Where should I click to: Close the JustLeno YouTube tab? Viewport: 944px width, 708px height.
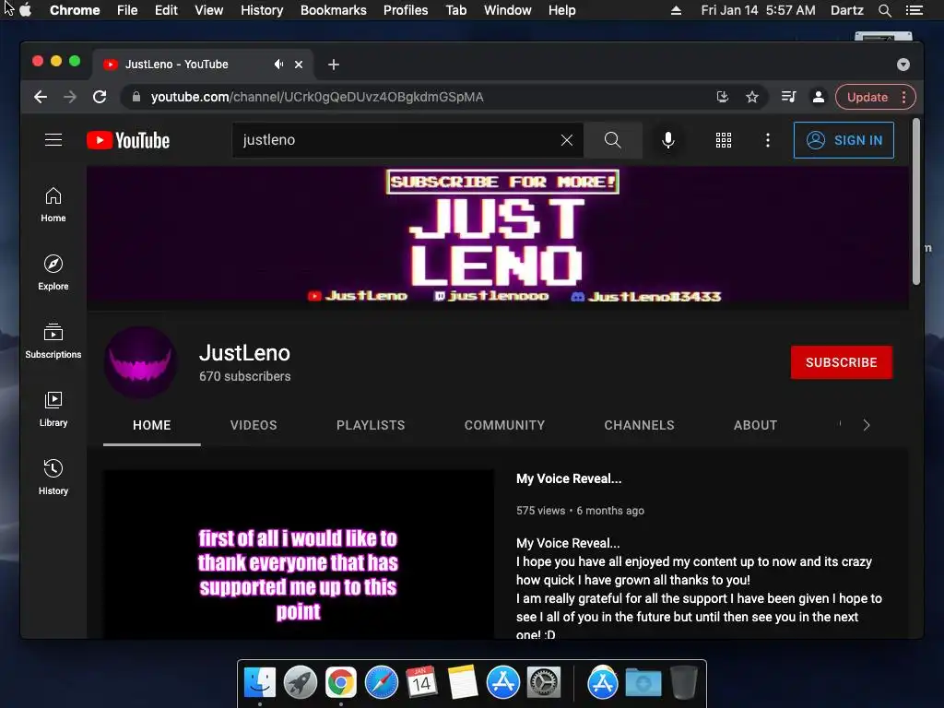(299, 65)
